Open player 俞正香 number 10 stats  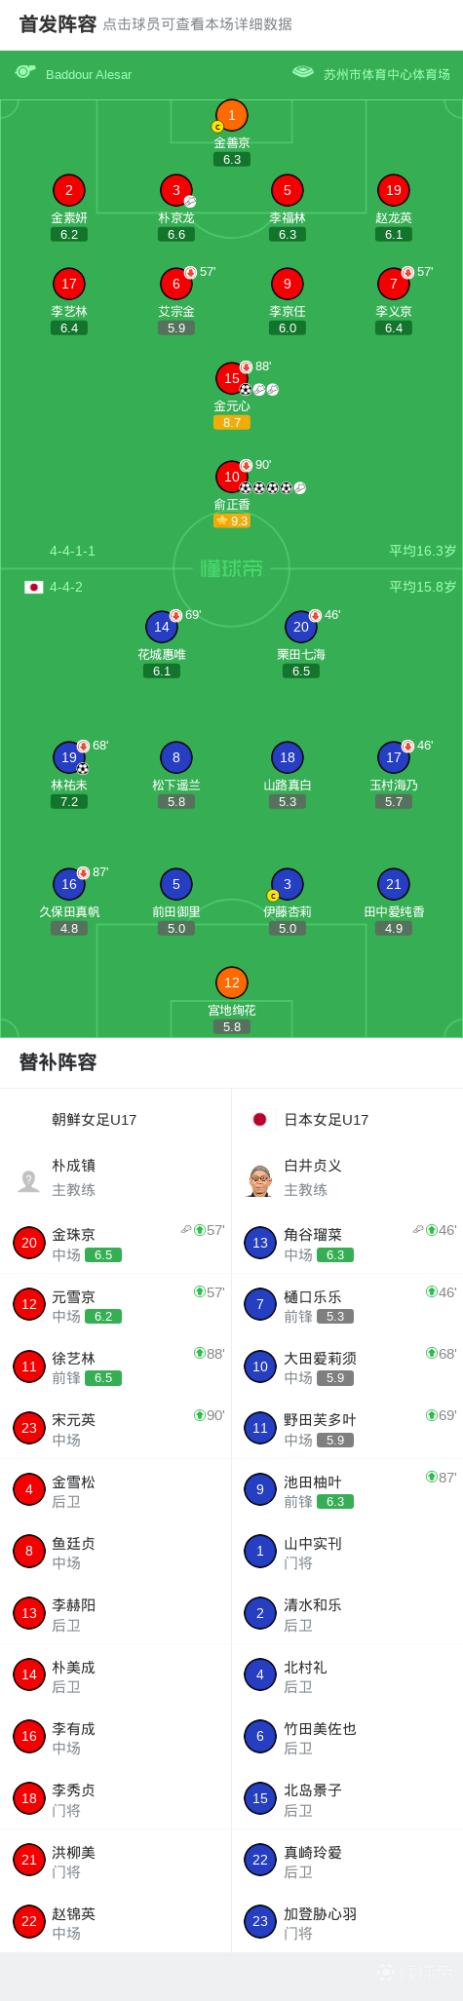[231, 476]
